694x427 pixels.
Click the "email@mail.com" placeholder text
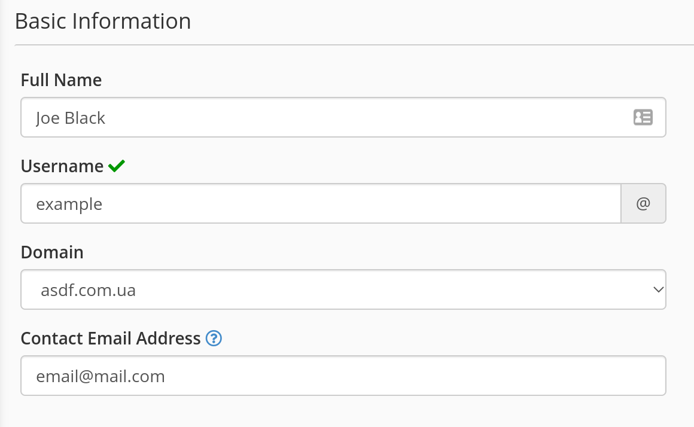(x=100, y=376)
